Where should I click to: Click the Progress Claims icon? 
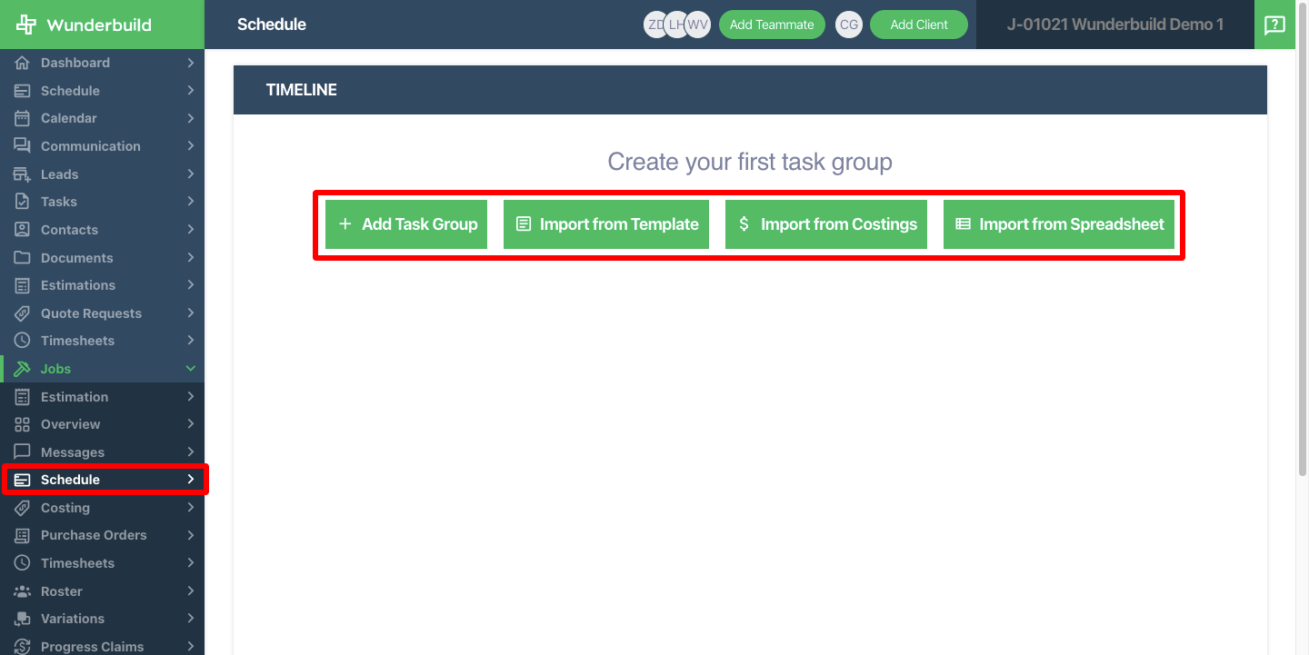point(23,647)
